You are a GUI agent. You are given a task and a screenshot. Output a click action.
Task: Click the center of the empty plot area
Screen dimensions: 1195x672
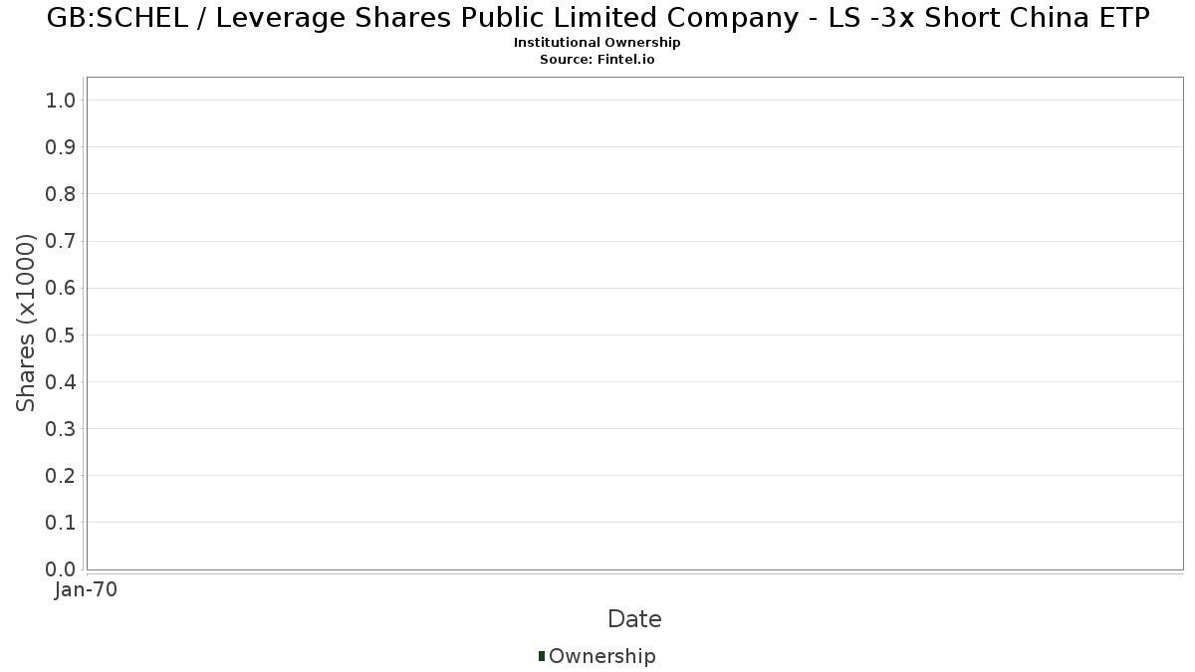coord(634,323)
